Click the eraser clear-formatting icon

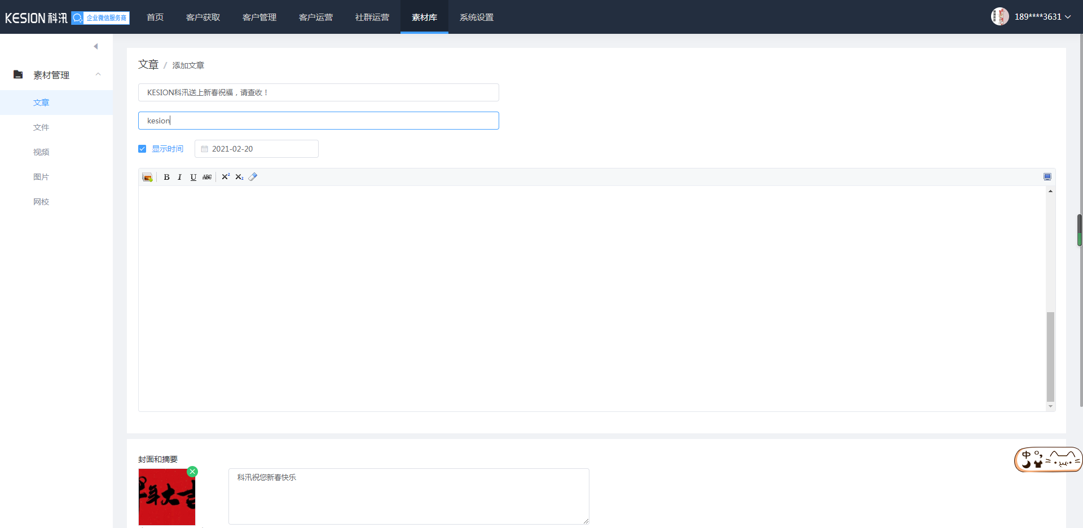(x=253, y=177)
